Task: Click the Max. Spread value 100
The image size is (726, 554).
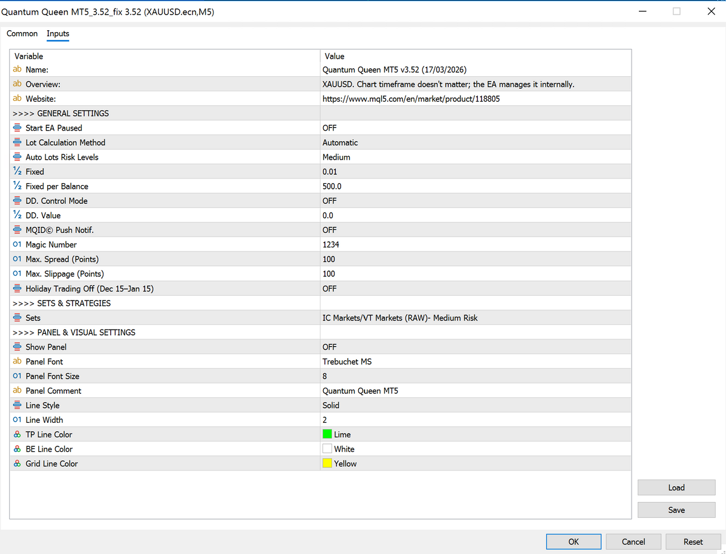Action: [x=329, y=259]
